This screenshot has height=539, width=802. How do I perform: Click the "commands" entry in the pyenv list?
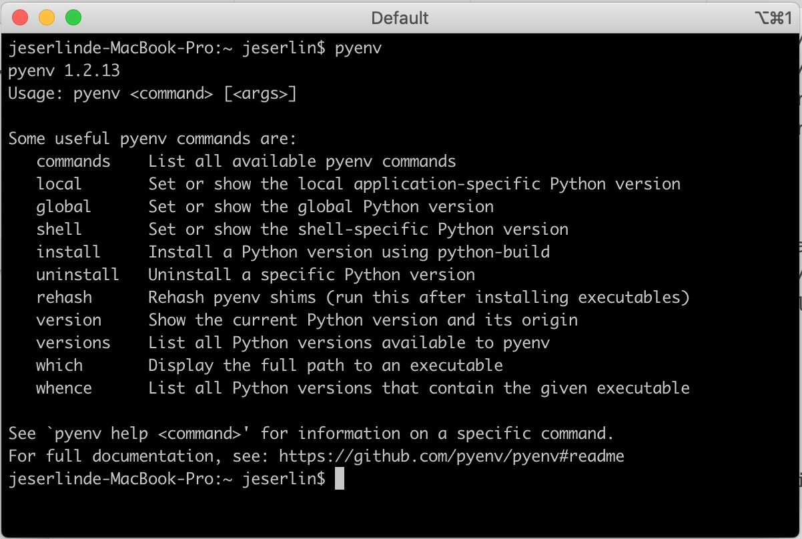[x=73, y=161]
